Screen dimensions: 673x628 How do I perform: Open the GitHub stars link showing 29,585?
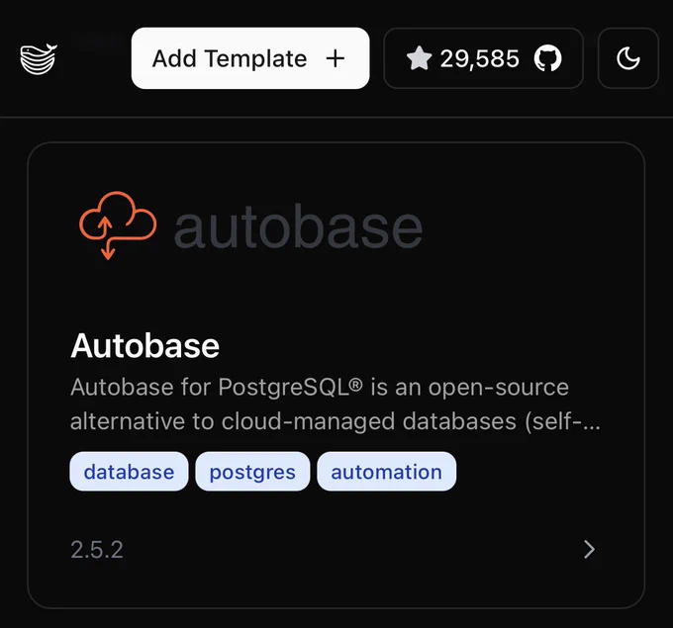[x=483, y=58]
